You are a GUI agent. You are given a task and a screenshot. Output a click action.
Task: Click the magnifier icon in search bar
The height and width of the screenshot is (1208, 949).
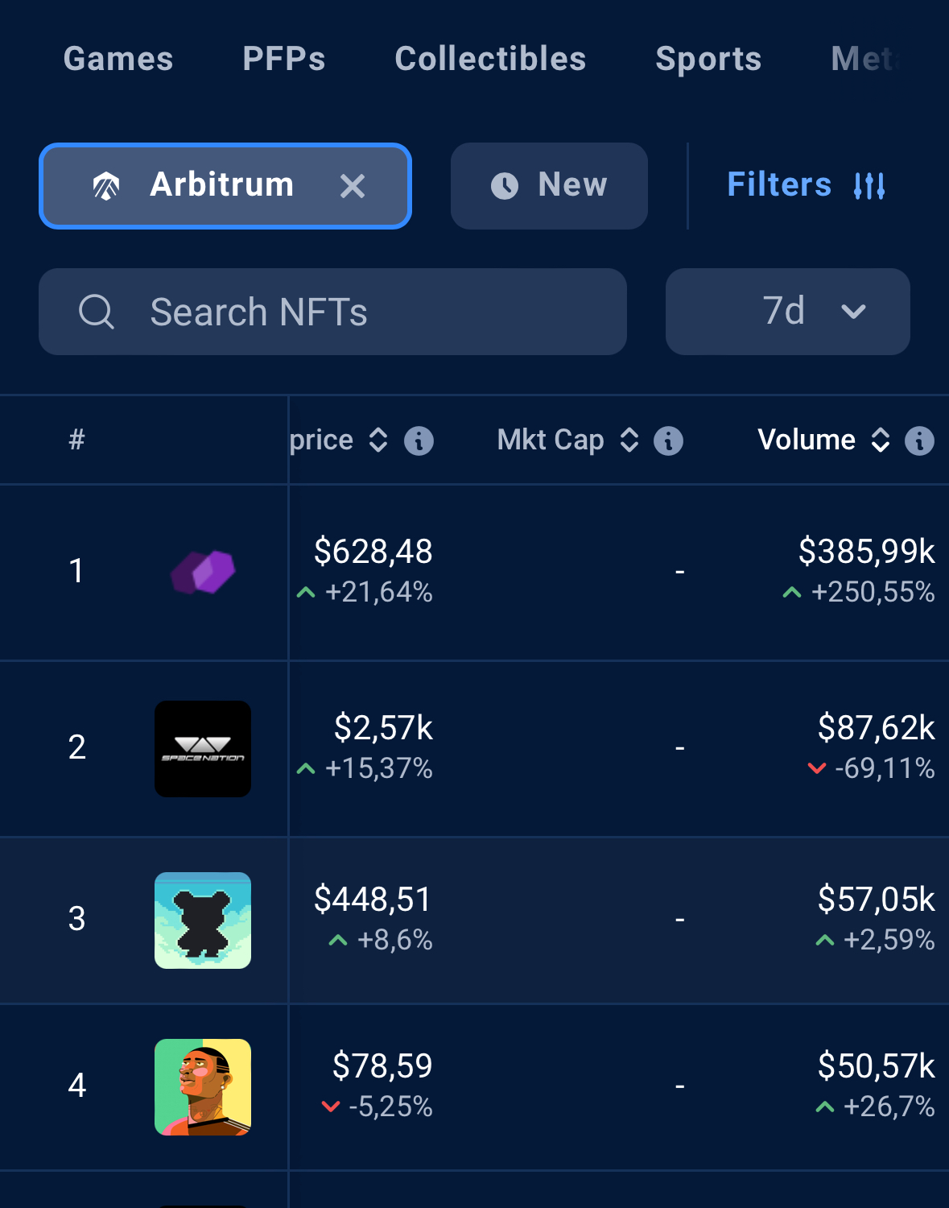(x=97, y=312)
